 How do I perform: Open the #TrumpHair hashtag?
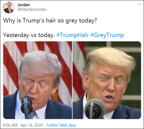point(73,35)
